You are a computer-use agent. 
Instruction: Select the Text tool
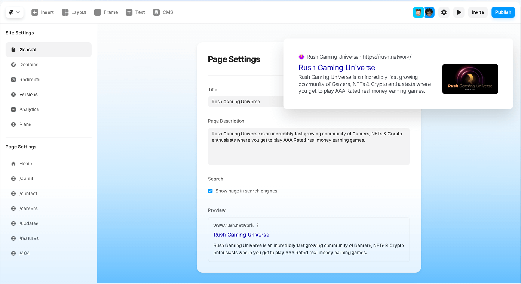click(x=135, y=12)
